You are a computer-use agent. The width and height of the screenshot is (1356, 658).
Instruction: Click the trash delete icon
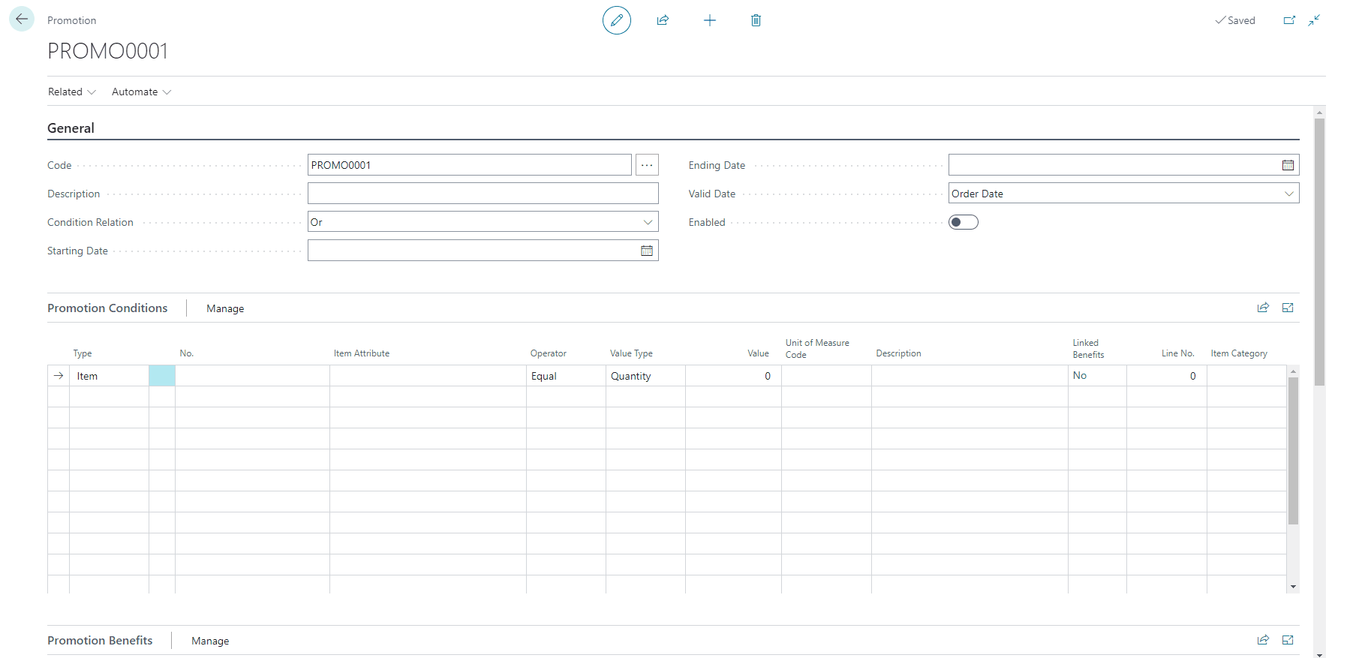pos(756,20)
